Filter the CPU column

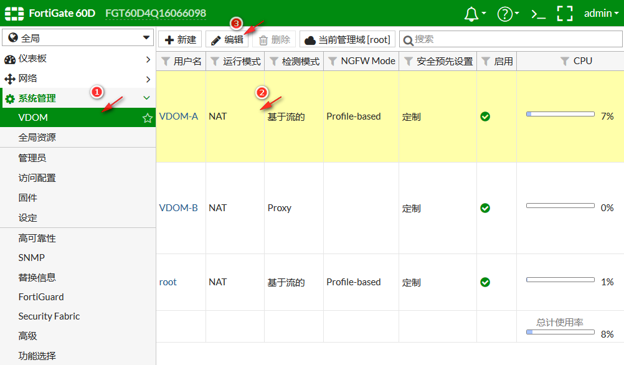(x=564, y=61)
